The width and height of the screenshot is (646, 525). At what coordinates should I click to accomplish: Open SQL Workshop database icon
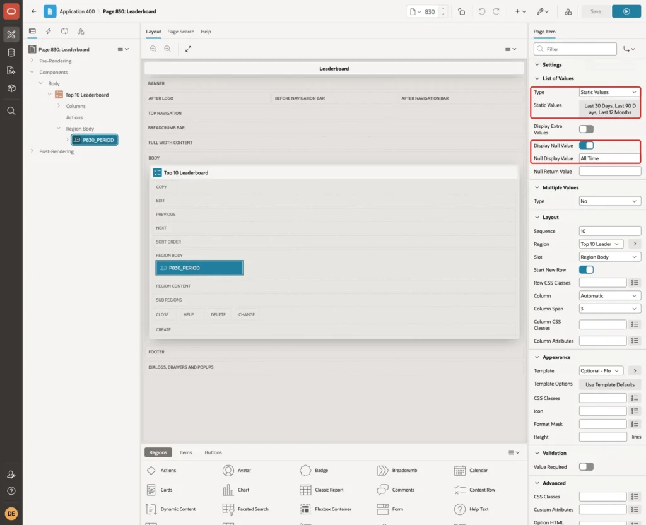coord(11,52)
